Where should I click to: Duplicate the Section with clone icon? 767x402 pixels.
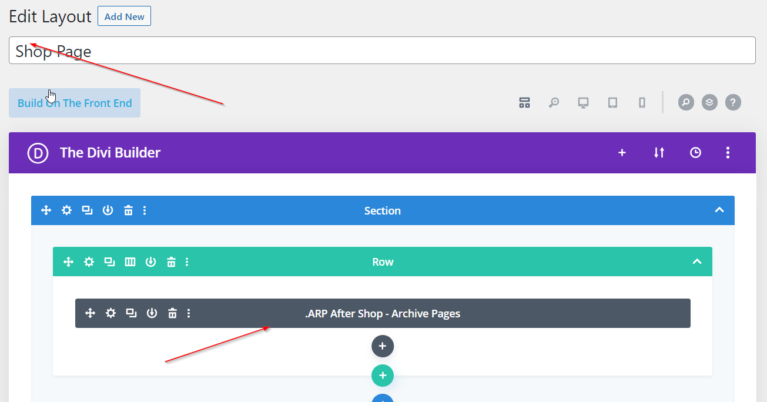87,210
